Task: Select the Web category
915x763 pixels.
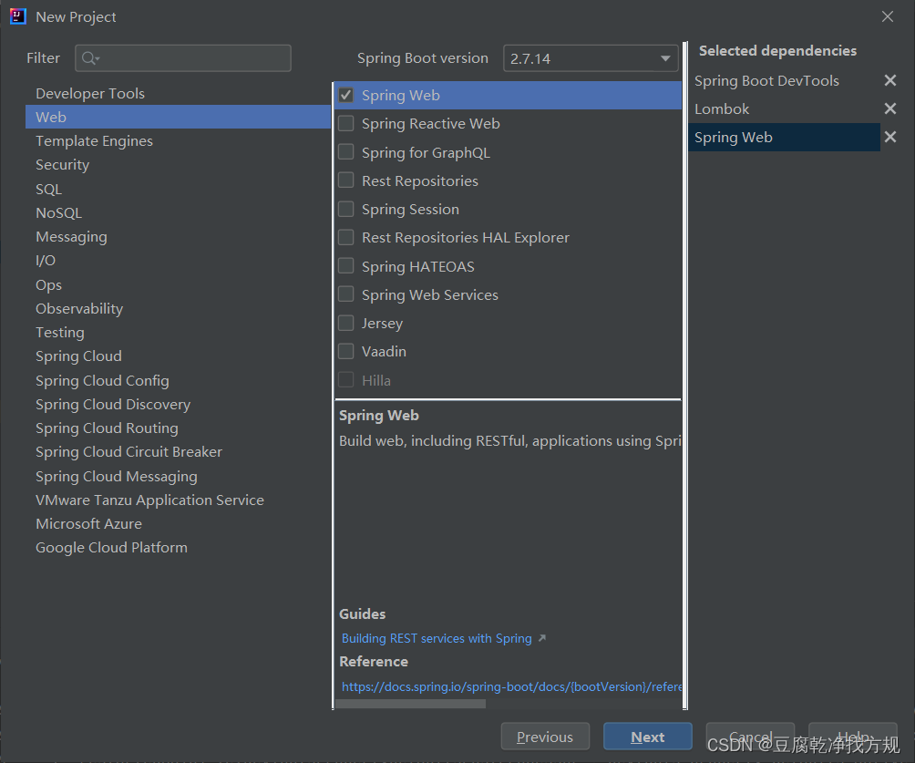Action: click(x=178, y=117)
